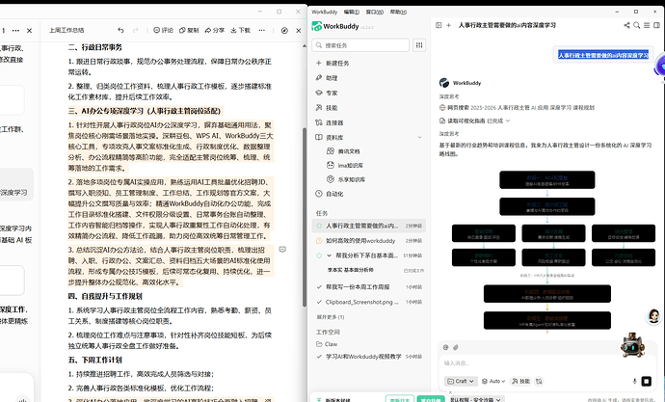Click undo arrow in document window toolbar

tap(120, 31)
